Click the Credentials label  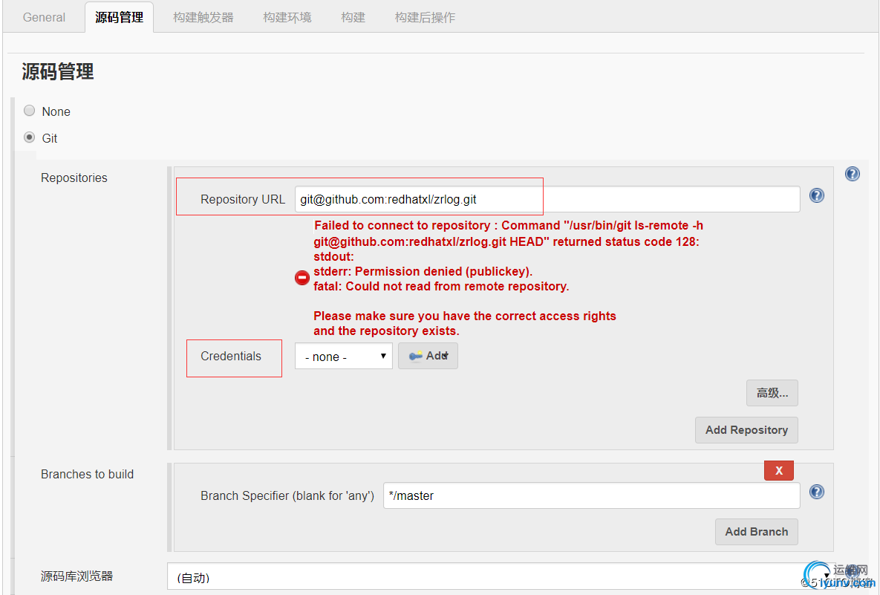[x=231, y=356]
